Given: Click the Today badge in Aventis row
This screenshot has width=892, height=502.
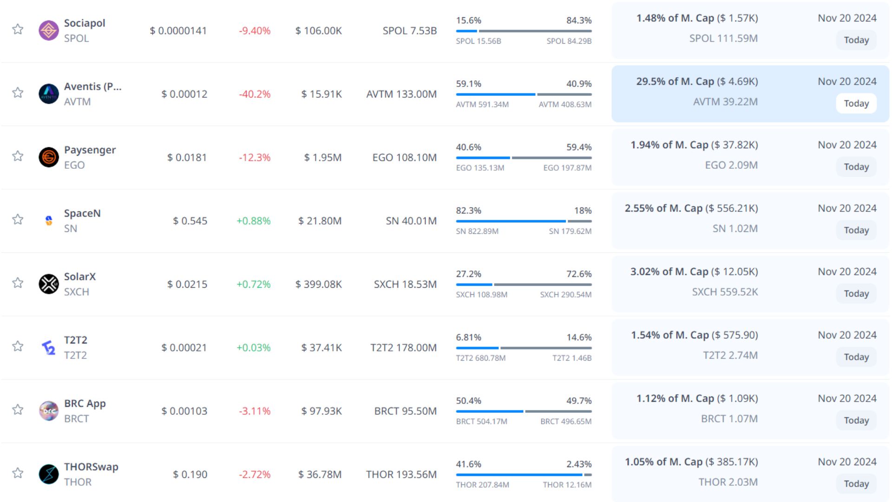Looking at the screenshot, I should click(856, 103).
